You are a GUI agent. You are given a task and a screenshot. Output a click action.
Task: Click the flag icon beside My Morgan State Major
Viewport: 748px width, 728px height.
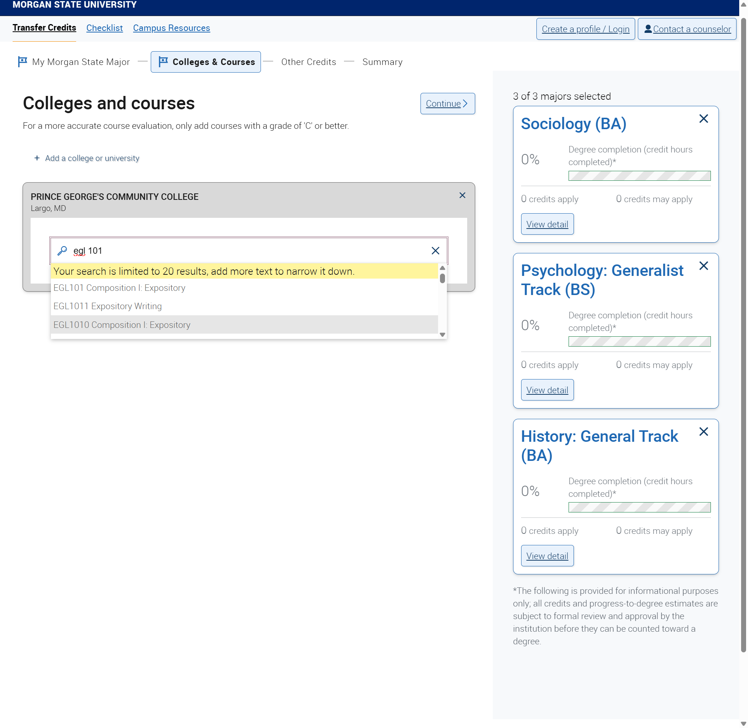pos(23,62)
